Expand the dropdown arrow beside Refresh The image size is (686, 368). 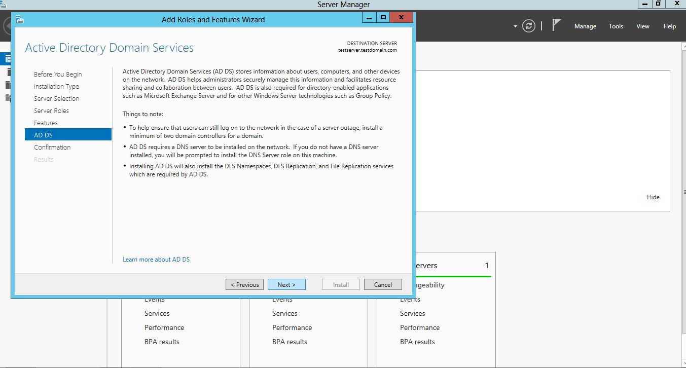tap(515, 26)
